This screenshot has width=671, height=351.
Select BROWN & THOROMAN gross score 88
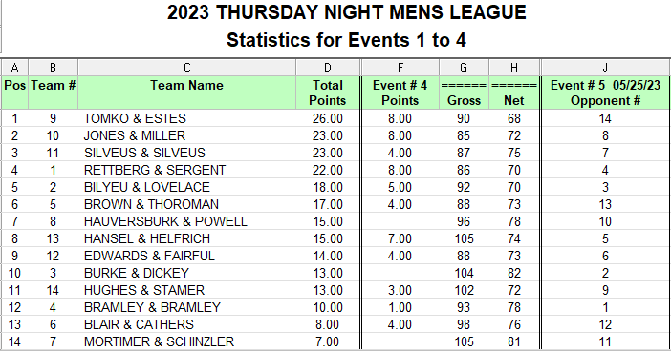464,204
